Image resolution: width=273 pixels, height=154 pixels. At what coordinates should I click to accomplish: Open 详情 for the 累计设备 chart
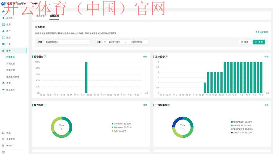[267, 57]
